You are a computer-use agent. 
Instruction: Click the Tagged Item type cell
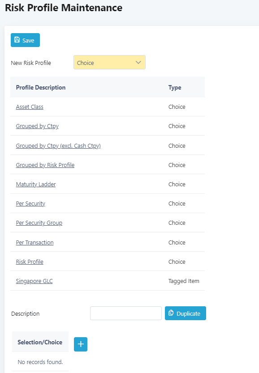[x=184, y=281]
